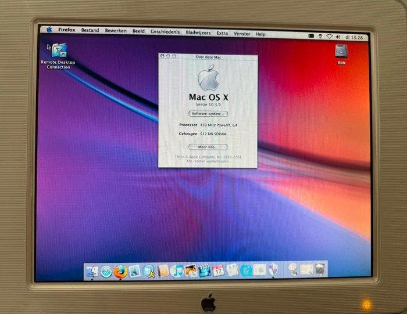The width and height of the screenshot is (407, 314).
Task: Open the Help menu
Action: [260, 34]
